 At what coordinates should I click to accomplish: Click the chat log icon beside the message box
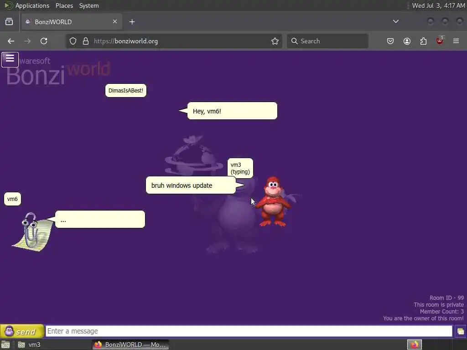pyautogui.click(x=460, y=331)
